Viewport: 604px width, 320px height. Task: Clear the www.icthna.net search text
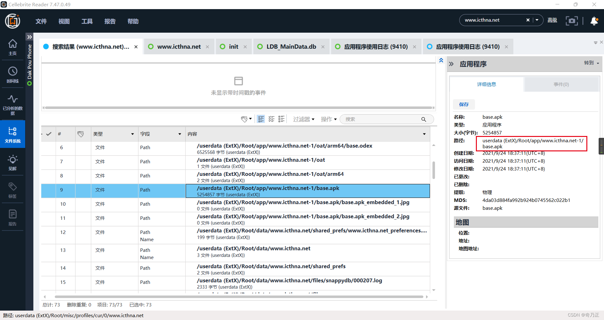(528, 20)
